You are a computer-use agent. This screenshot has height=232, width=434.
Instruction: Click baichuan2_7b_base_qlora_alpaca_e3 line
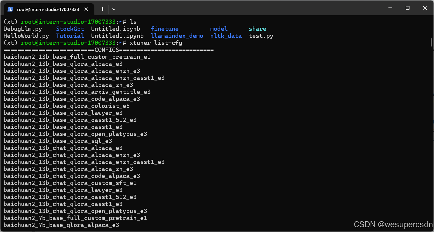[x=61, y=225]
